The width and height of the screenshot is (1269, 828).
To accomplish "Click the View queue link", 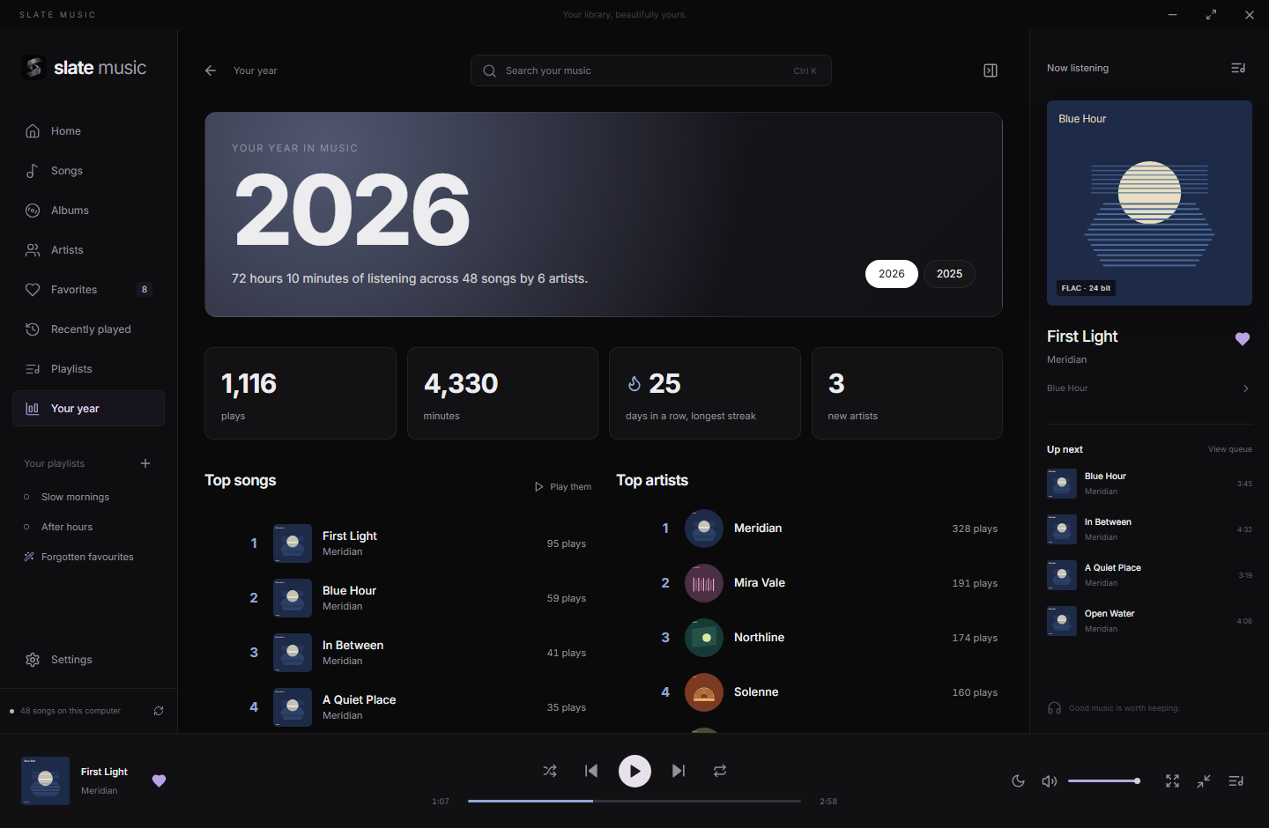I will 1229,449.
